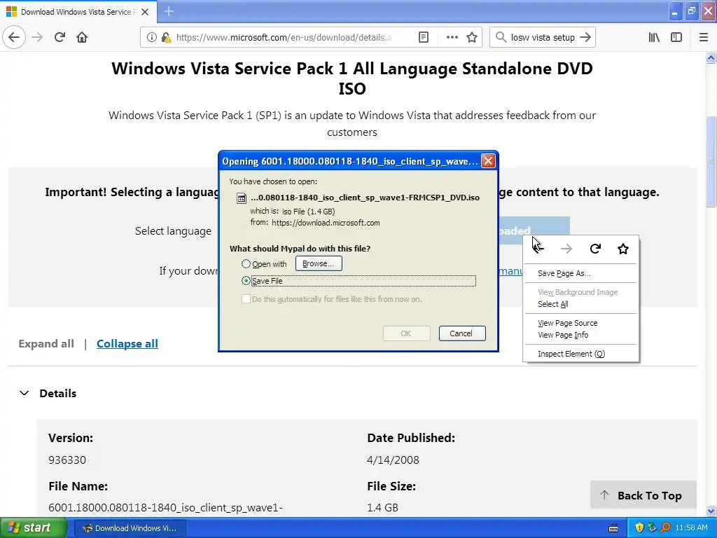Show sidebars icon in toolbar

676,38
